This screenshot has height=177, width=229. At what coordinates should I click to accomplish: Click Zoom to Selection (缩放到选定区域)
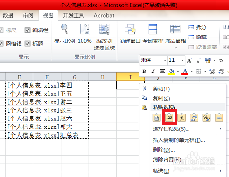[x=104, y=29]
